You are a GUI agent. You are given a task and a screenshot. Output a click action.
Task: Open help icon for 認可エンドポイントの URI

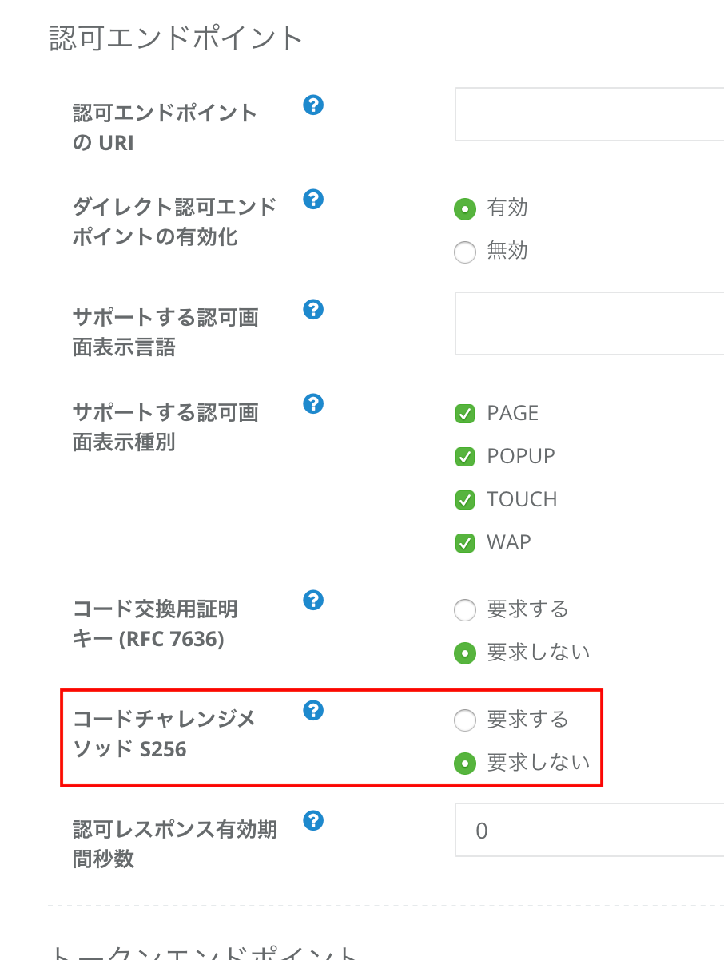314,105
